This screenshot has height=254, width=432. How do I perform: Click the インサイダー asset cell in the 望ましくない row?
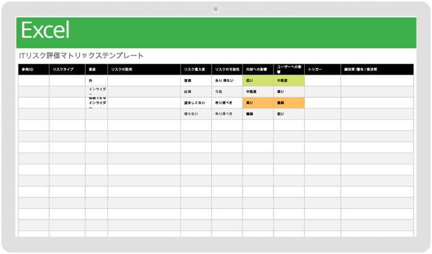pyautogui.click(x=96, y=102)
